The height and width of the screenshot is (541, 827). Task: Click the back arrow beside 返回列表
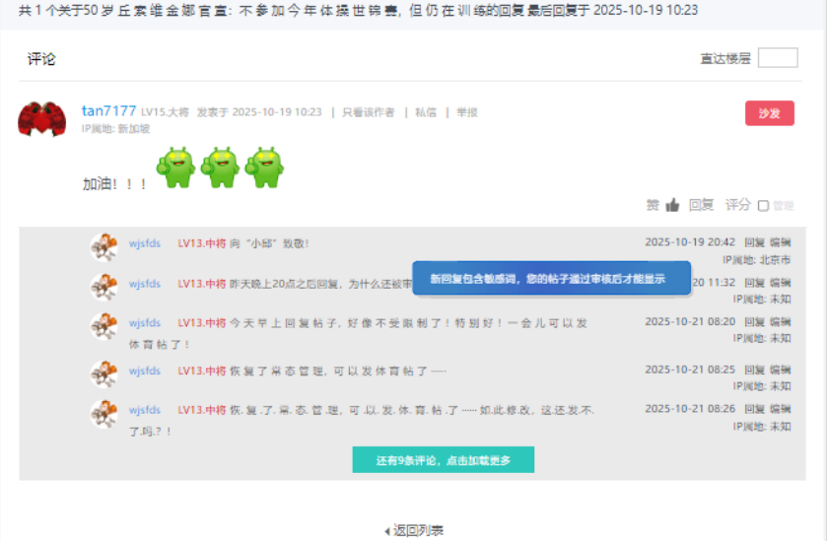coord(386,531)
